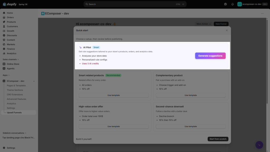Click the Shopify logo
Screen dimensions: 270x152
pos(10,4)
